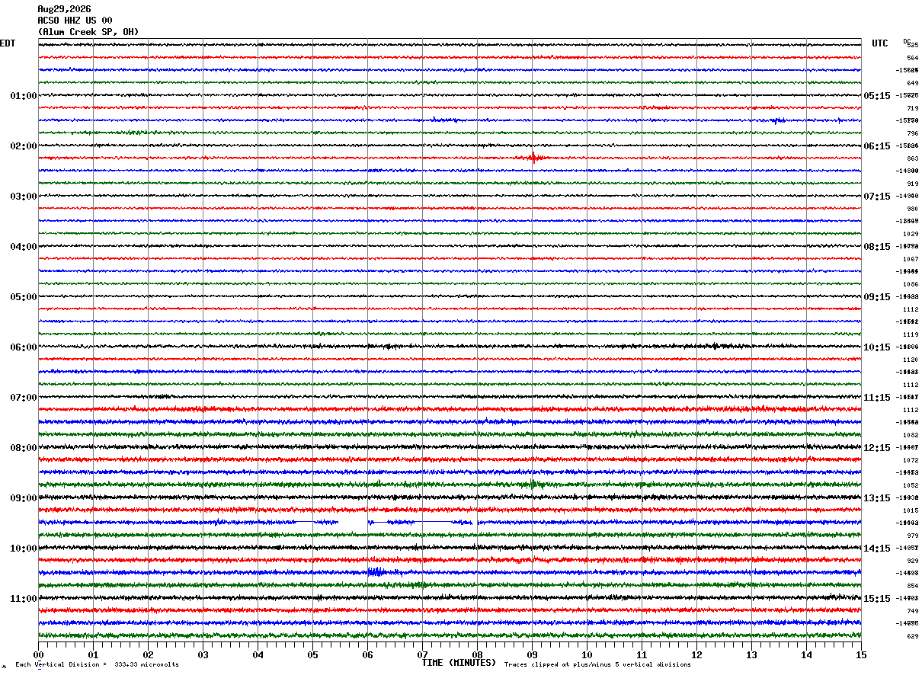
Task: Click the Each Vertical Division microvolts note
Action: [98, 664]
